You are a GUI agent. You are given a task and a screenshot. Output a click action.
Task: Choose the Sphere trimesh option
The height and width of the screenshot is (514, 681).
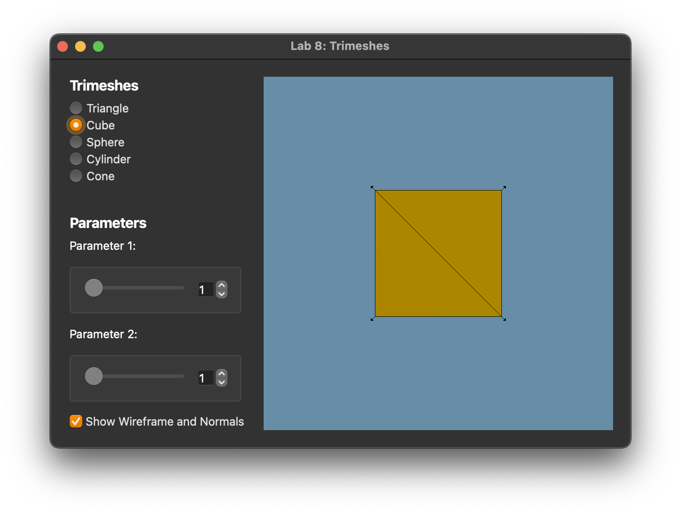point(76,142)
